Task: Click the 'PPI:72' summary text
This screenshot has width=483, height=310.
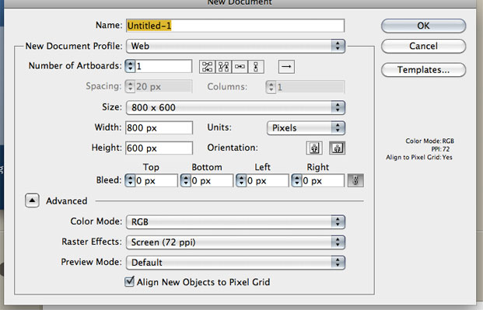Action: point(440,149)
